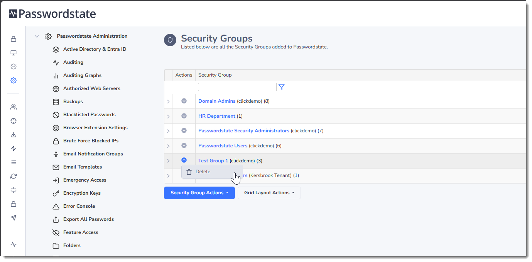The width and height of the screenshot is (532, 262).
Task: Open the Security Group Actions dropdown
Action: click(x=199, y=193)
